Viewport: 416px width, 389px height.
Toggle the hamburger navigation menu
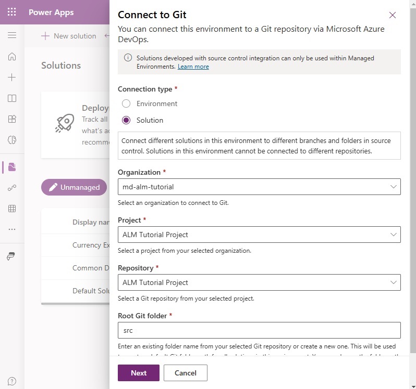(12, 35)
